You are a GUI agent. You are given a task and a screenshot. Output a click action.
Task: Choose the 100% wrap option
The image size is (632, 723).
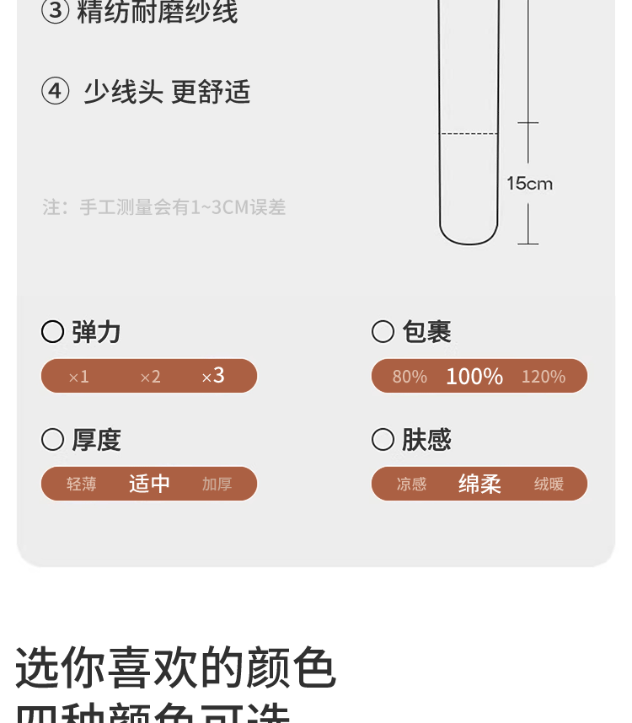point(474,377)
